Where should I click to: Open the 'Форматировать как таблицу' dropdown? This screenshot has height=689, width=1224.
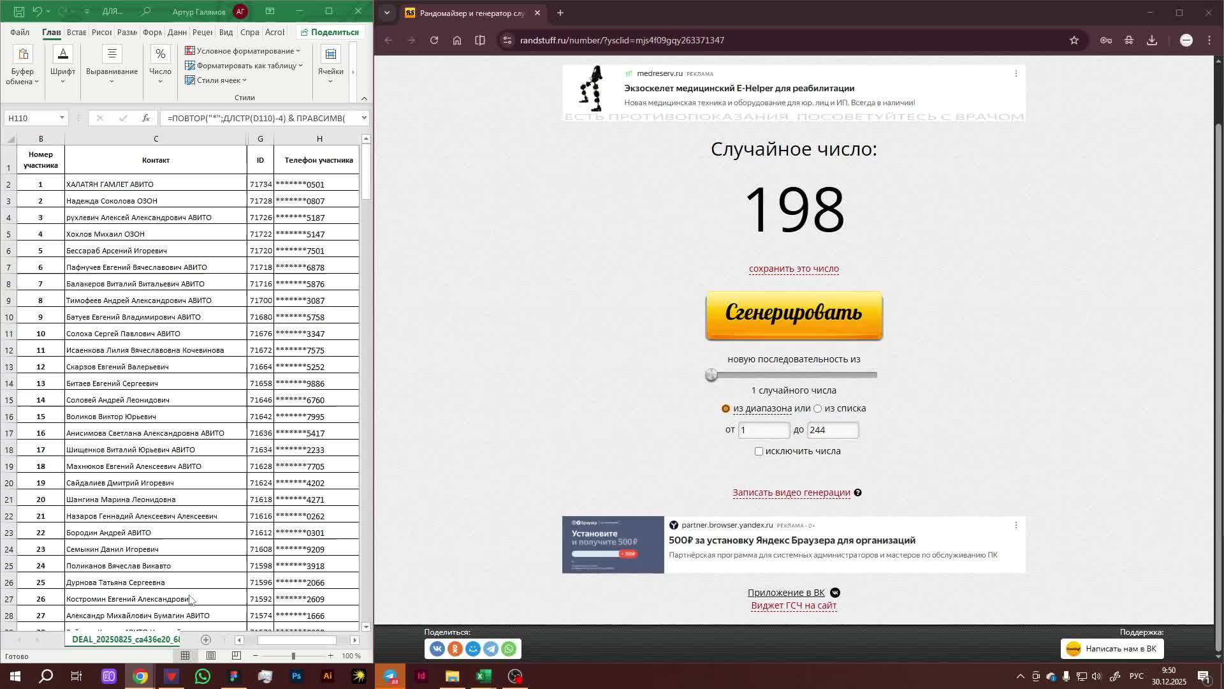pyautogui.click(x=244, y=66)
